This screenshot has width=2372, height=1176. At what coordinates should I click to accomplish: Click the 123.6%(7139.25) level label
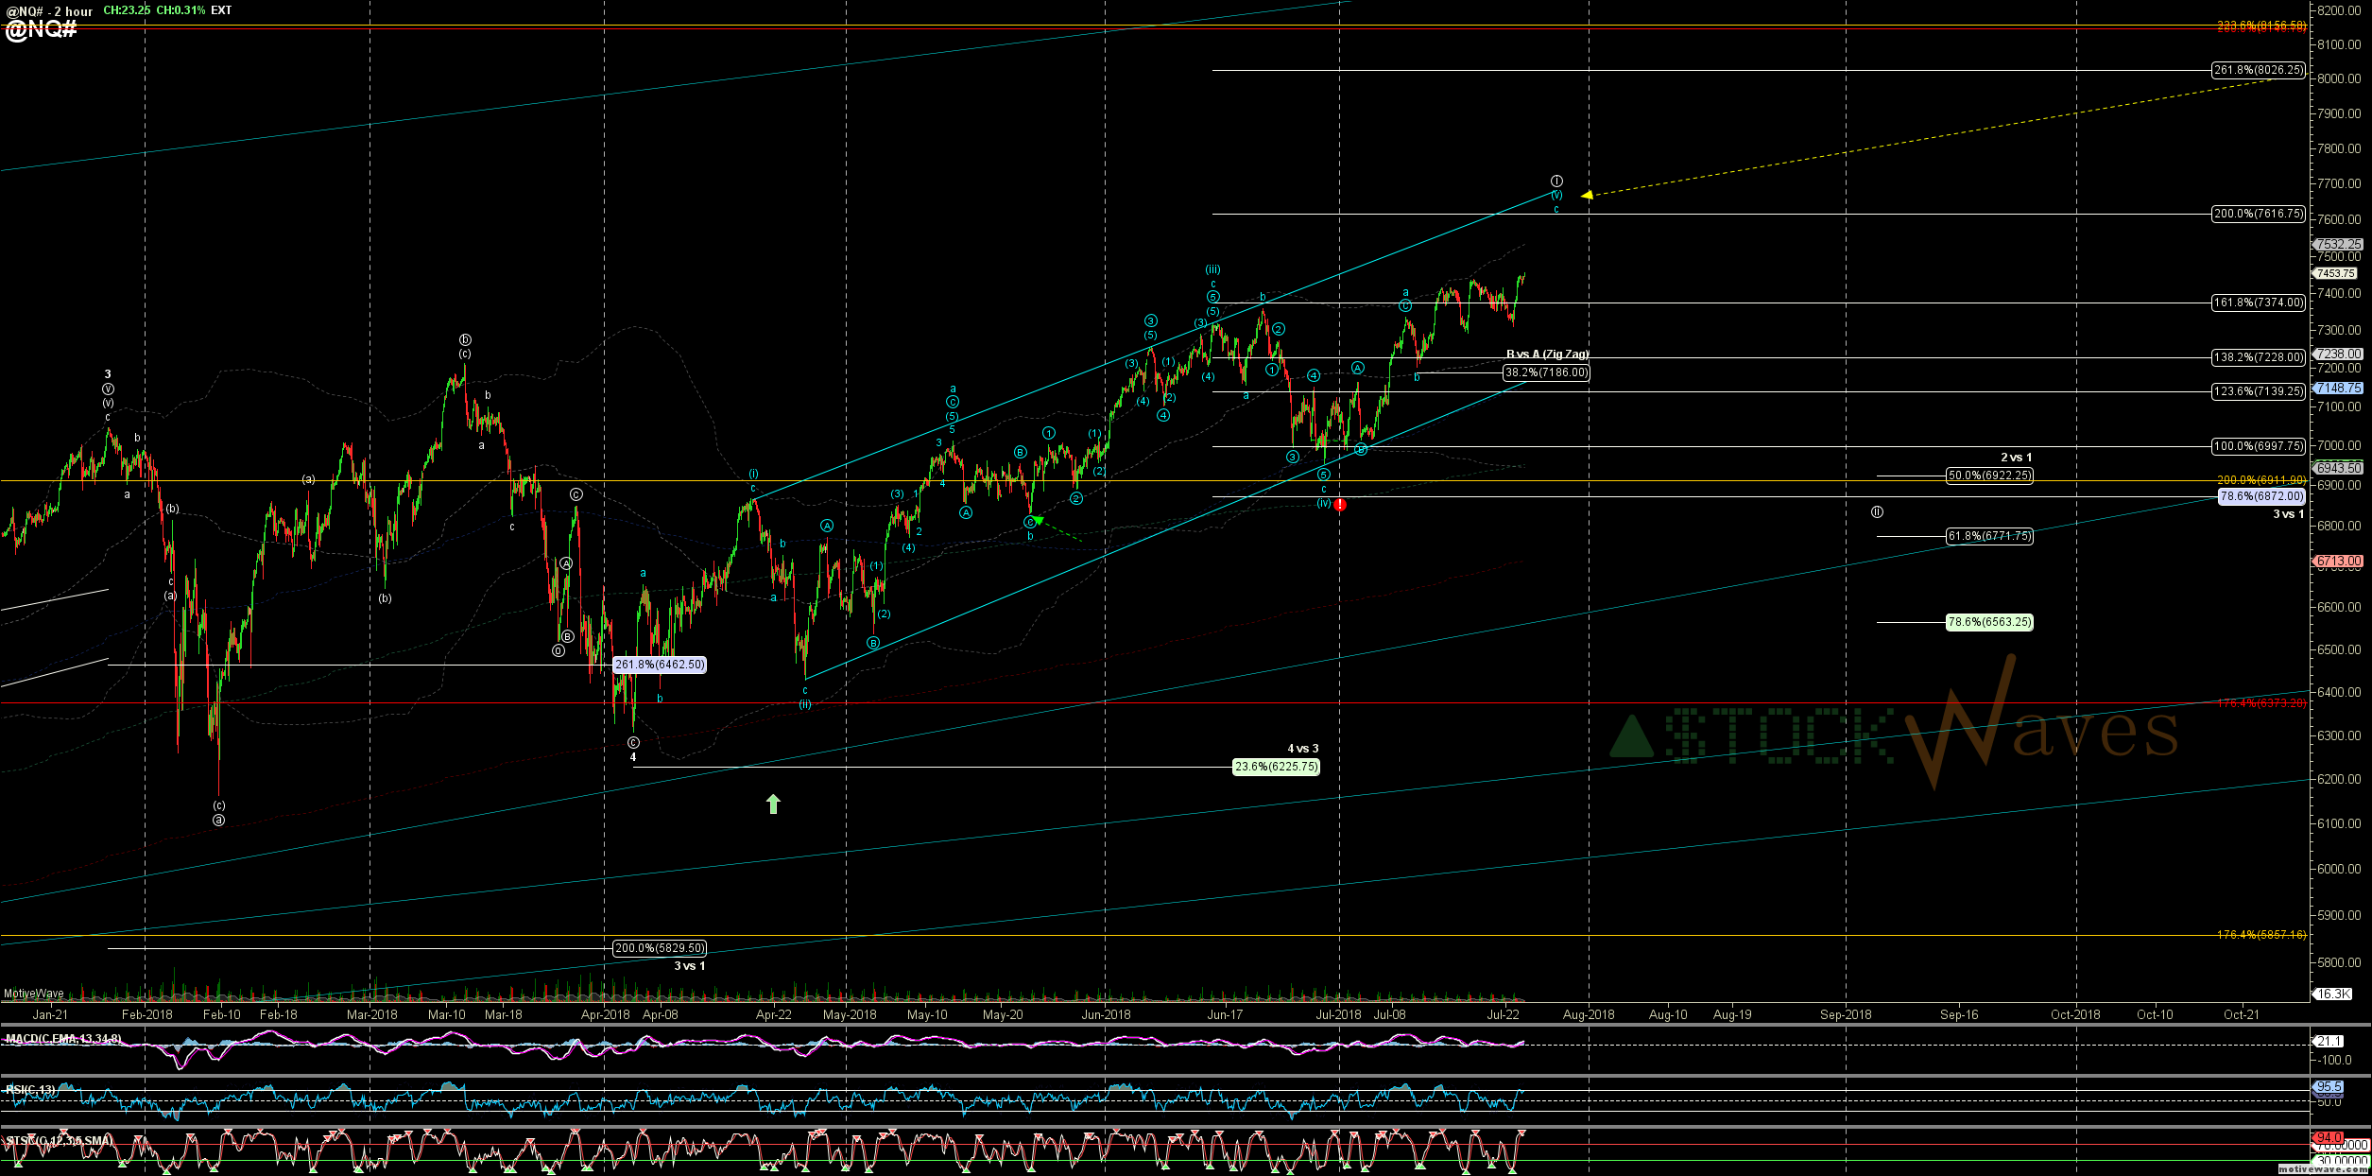pos(2258,391)
